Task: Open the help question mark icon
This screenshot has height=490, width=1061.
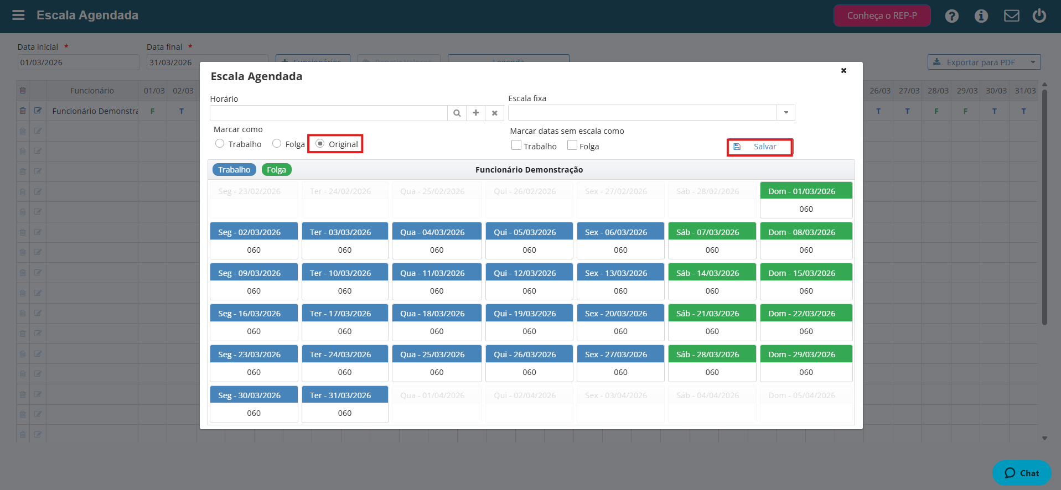Action: 951,16
